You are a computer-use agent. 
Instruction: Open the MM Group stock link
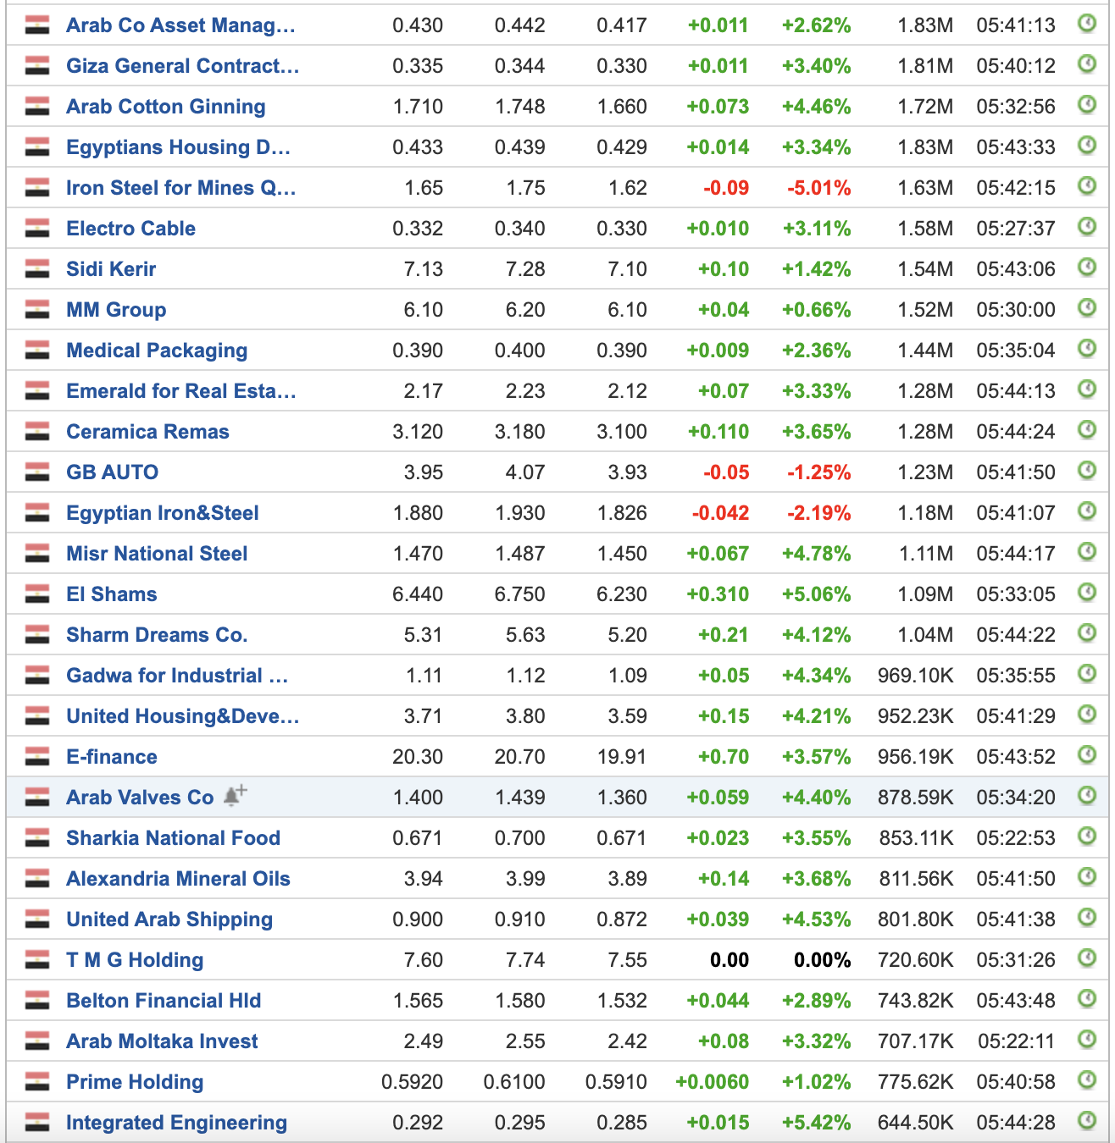coord(117,310)
